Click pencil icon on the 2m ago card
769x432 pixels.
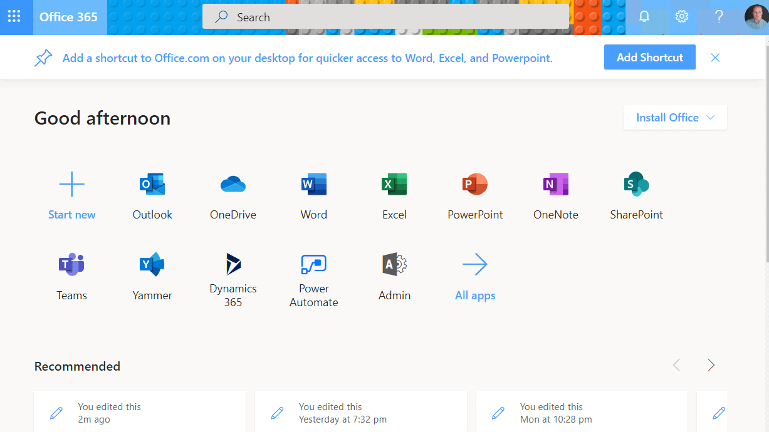[56, 413]
